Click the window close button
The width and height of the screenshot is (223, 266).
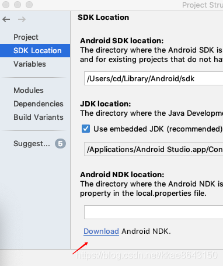[6, 5]
